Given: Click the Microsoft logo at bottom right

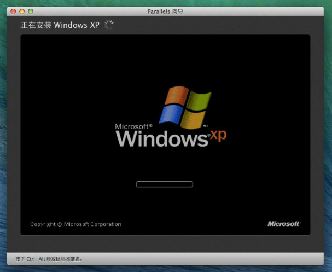Looking at the screenshot, I should click(283, 224).
